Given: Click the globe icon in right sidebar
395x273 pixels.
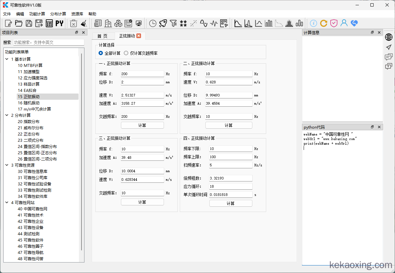Looking at the screenshot, I should tap(389, 37).
